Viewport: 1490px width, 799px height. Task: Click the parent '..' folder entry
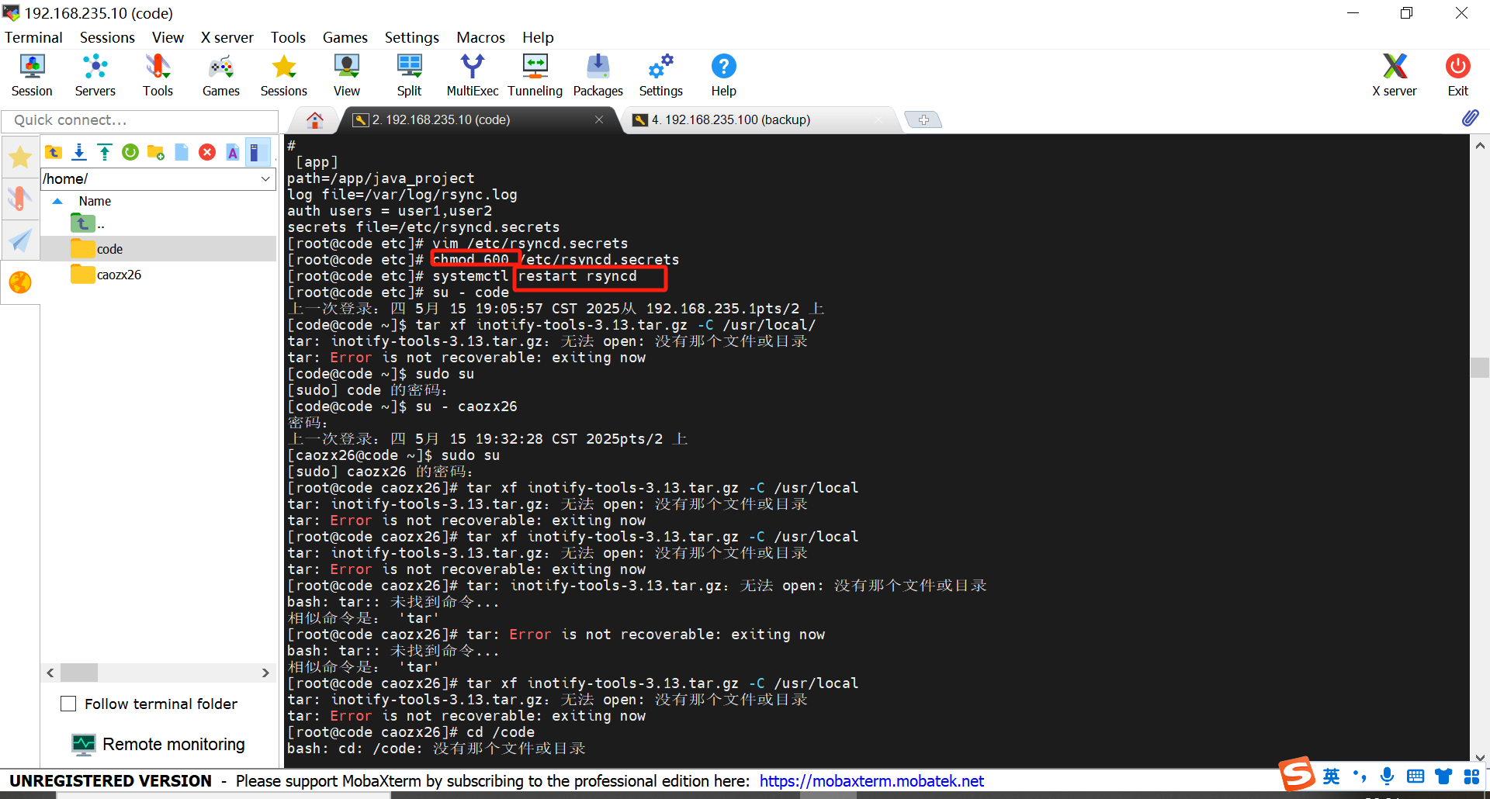pos(87,223)
